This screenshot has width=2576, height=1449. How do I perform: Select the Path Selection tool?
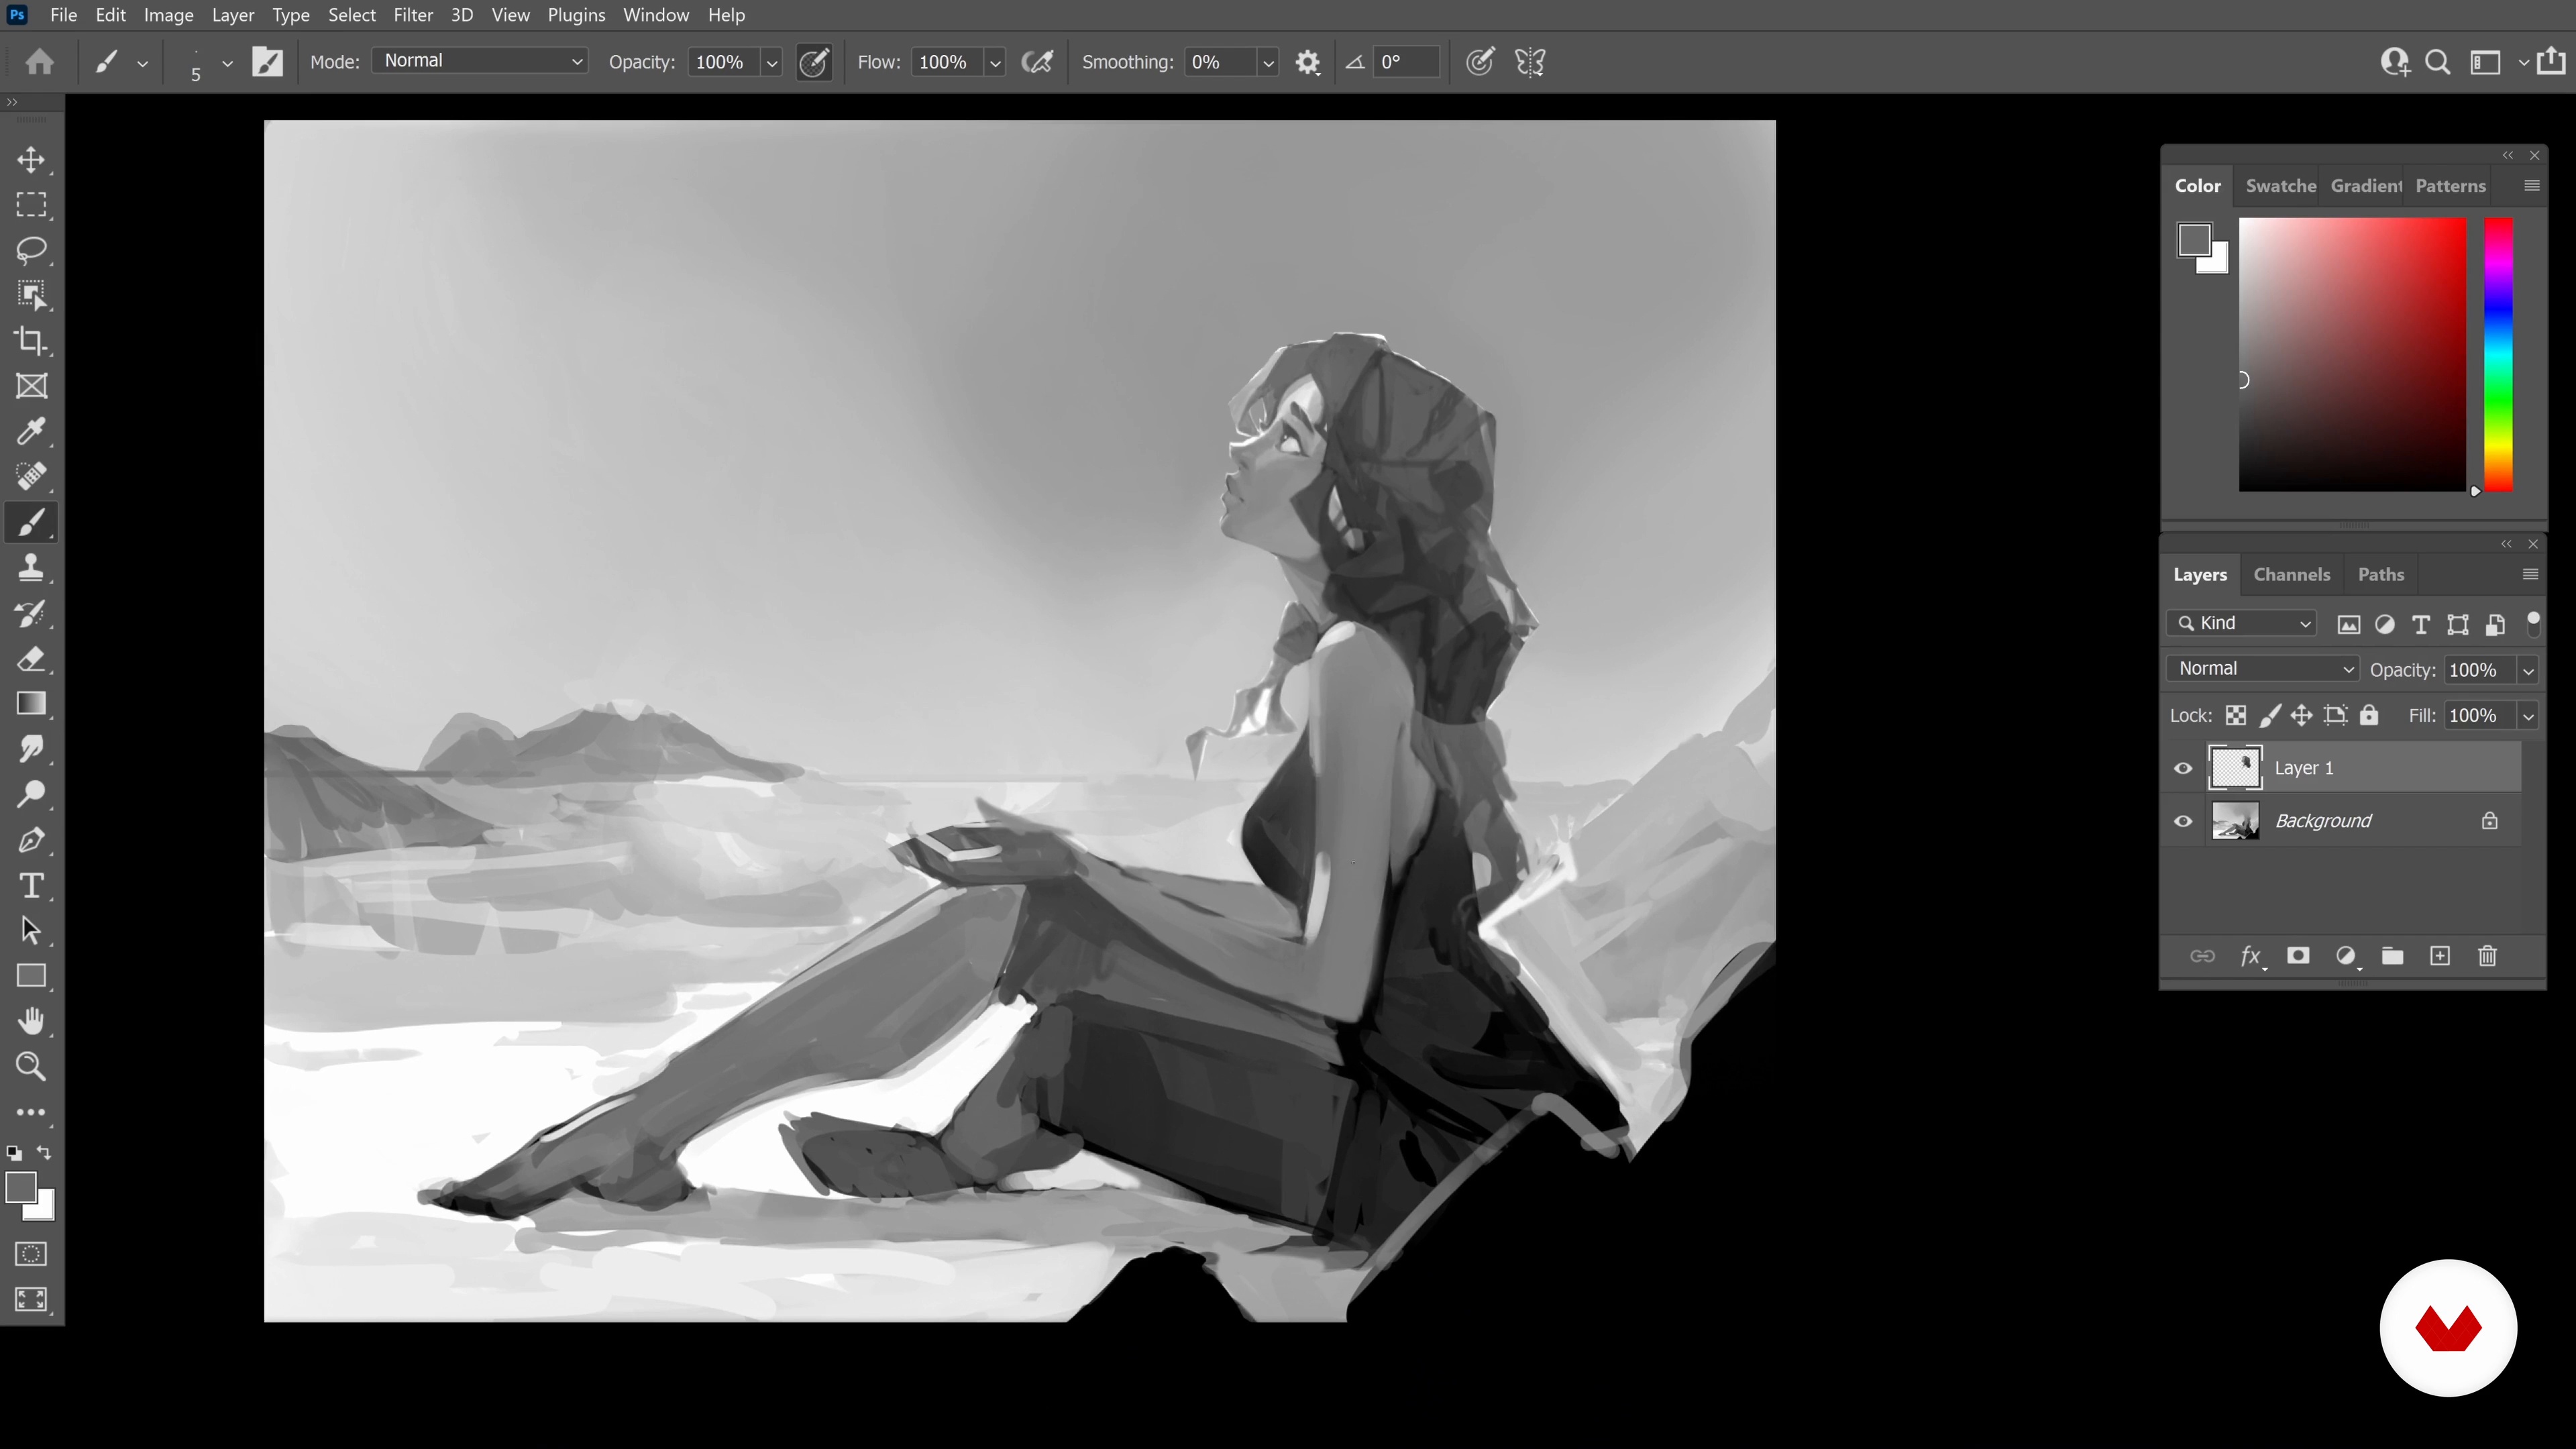coord(31,930)
